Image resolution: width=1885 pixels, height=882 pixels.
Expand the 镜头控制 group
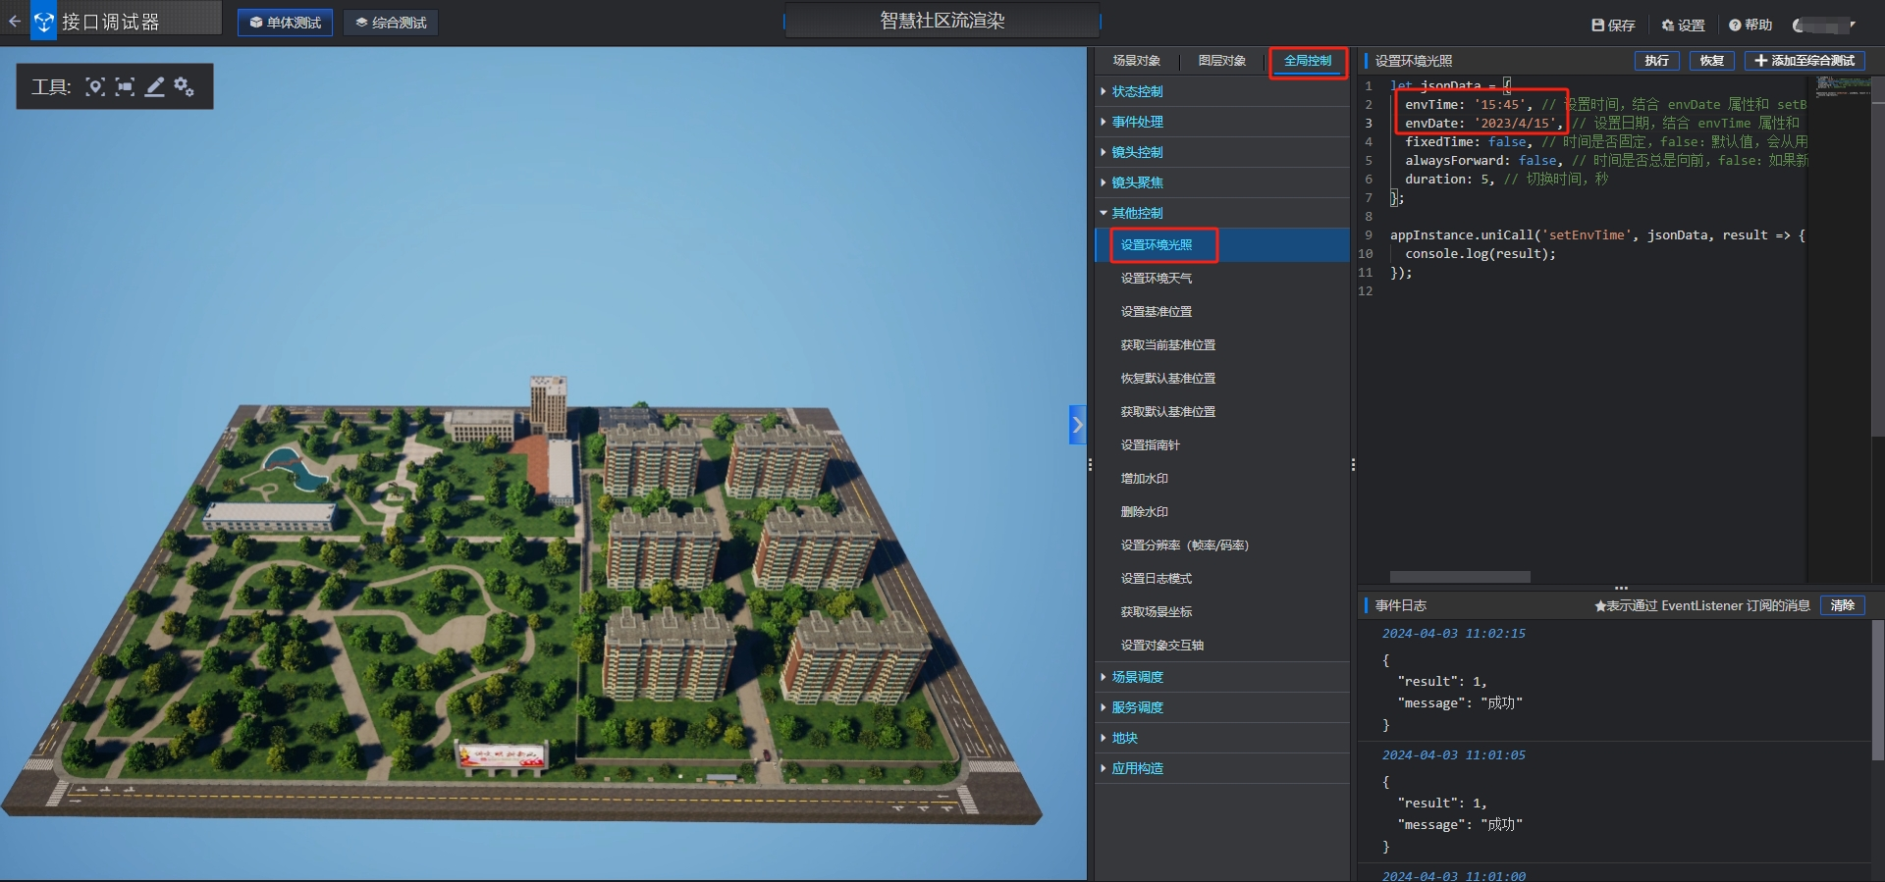coord(1222,152)
